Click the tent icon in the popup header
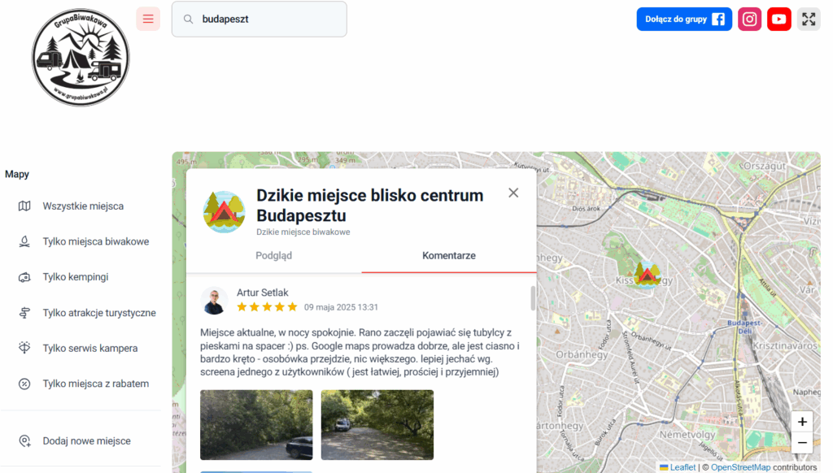Viewport: 833px width, 473px height. click(223, 211)
